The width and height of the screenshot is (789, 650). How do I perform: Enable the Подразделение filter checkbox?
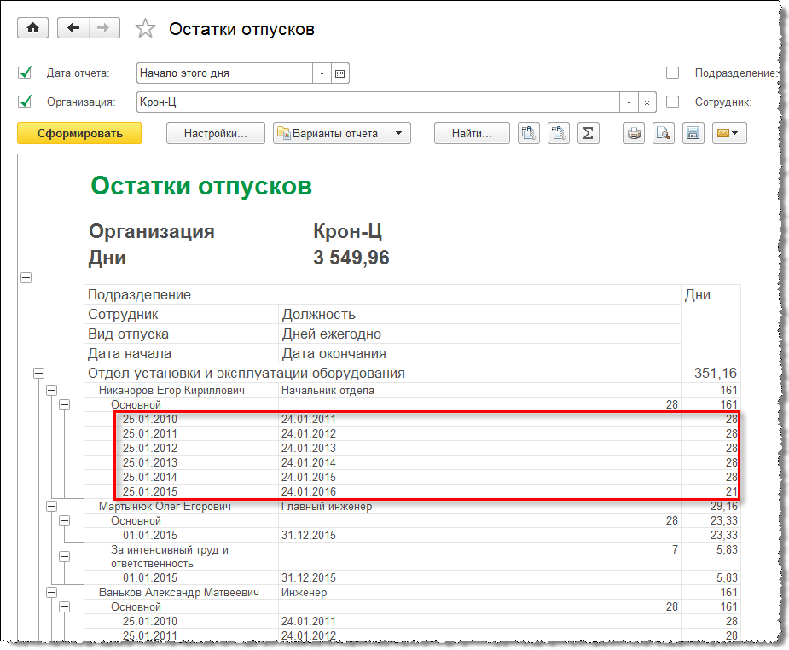(672, 73)
